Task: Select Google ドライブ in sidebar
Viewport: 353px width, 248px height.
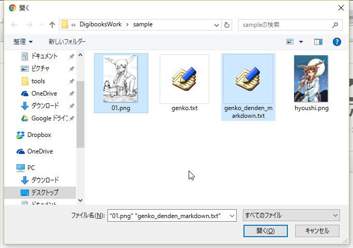Action: tap(49, 118)
